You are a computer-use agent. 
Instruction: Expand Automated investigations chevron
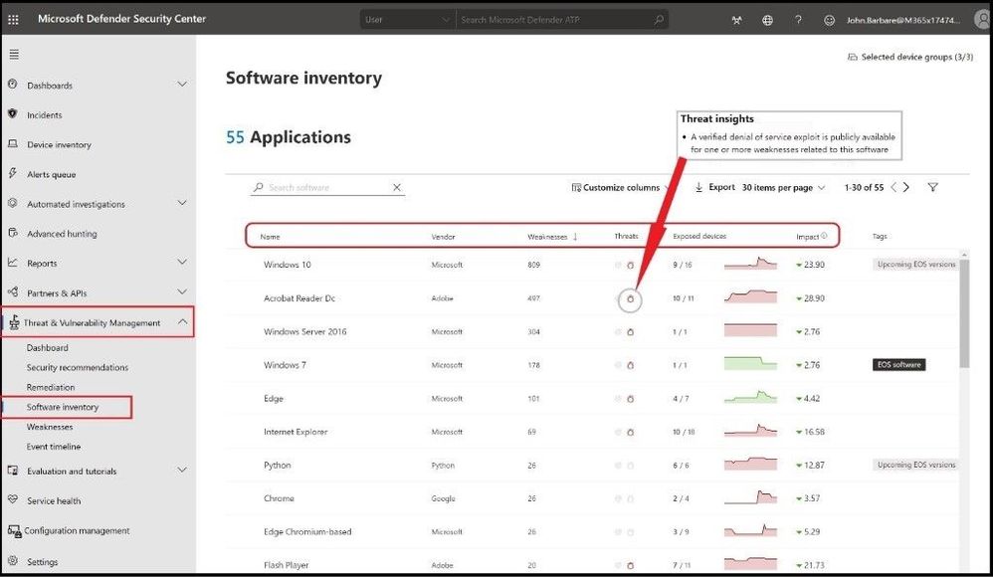coord(182,203)
